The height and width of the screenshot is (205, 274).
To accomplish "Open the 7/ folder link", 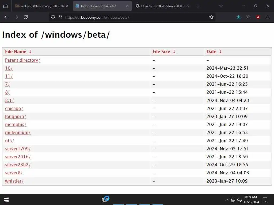I will (7, 84).
